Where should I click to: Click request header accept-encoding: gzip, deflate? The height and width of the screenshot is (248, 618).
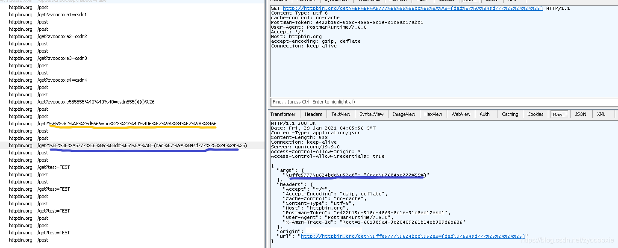[315, 41]
